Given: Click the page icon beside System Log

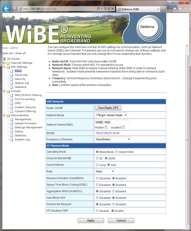Looking at the screenshot, I should pos(11,140).
